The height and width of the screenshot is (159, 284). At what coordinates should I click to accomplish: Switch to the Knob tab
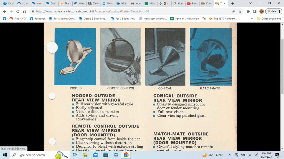[207, 4]
